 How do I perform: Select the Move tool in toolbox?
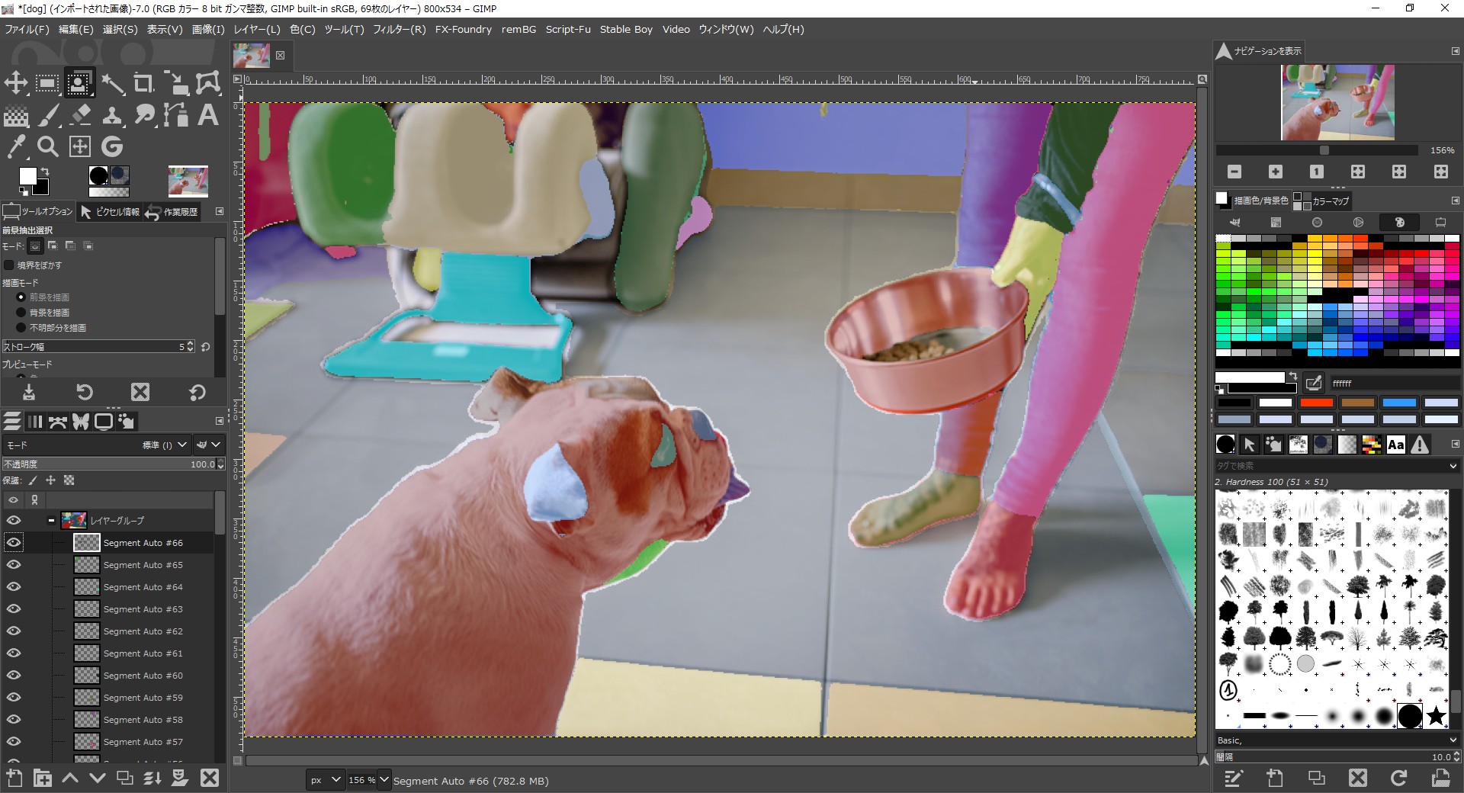coord(16,83)
